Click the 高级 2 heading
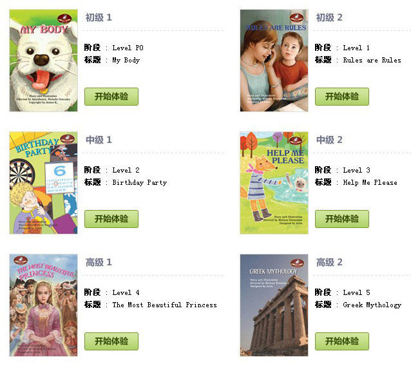The image size is (411, 371). (x=329, y=262)
